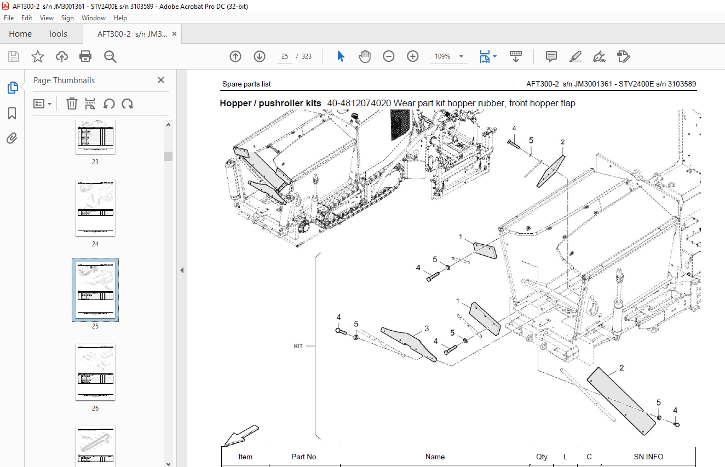
Task: Open the Bookmarks sidebar panel
Action: pos(12,113)
